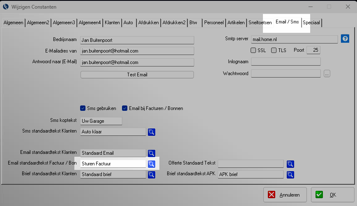Click the ellipsis button beside Wachtwoord
The height and width of the screenshot is (206, 357).
tap(327, 74)
